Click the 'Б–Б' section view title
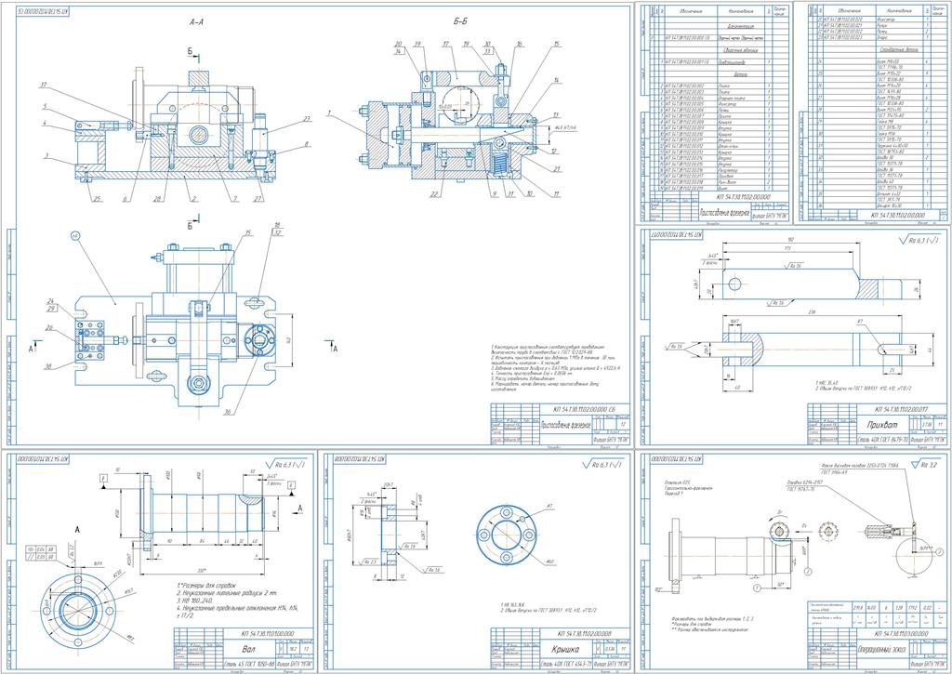The width and height of the screenshot is (952, 674). [460, 21]
